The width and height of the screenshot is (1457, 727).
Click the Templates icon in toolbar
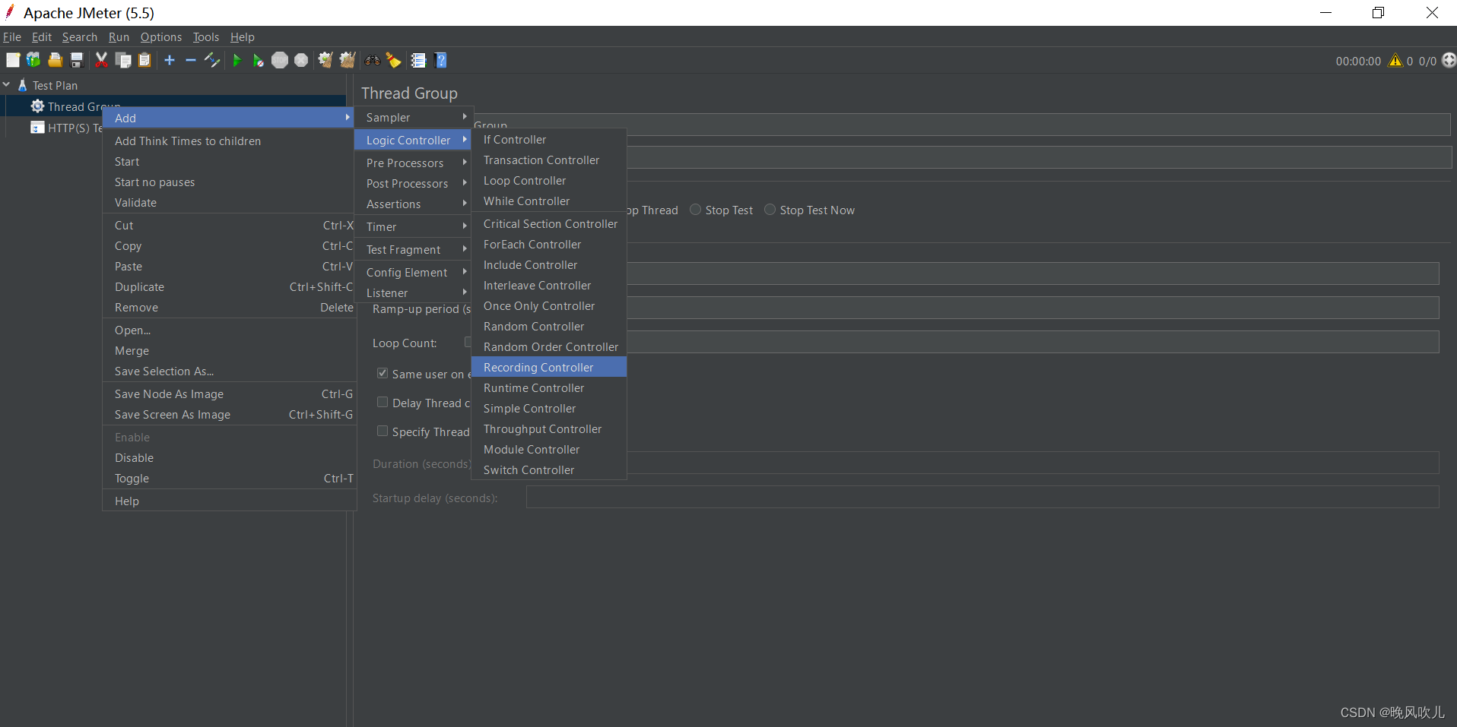(33, 61)
